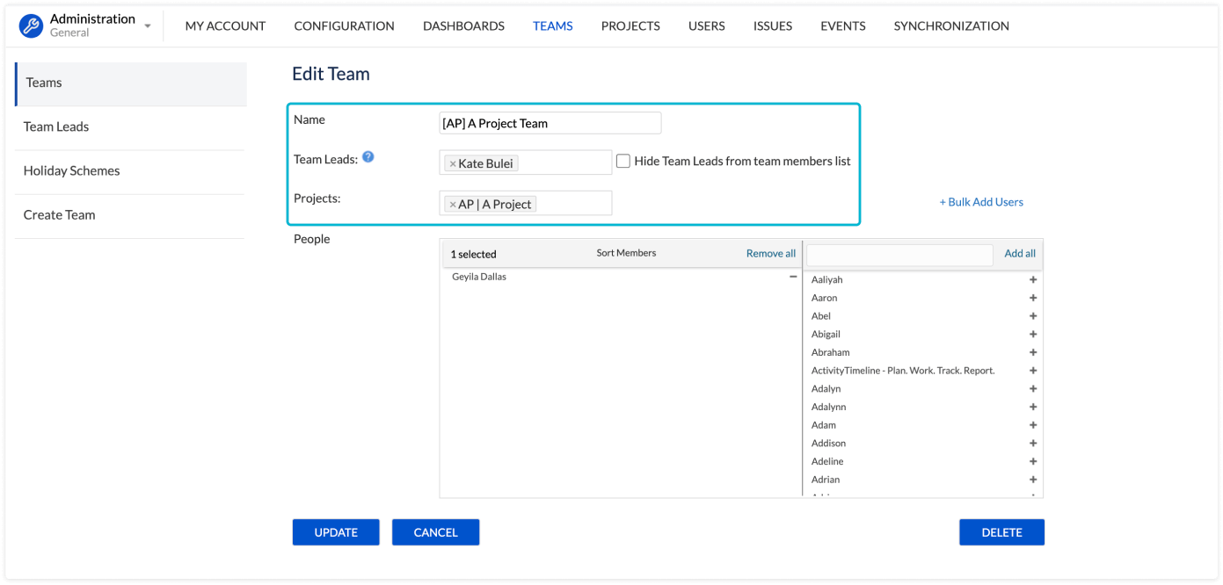Click the Bulk Add Users link
The height and width of the screenshot is (585, 1223).
point(981,202)
